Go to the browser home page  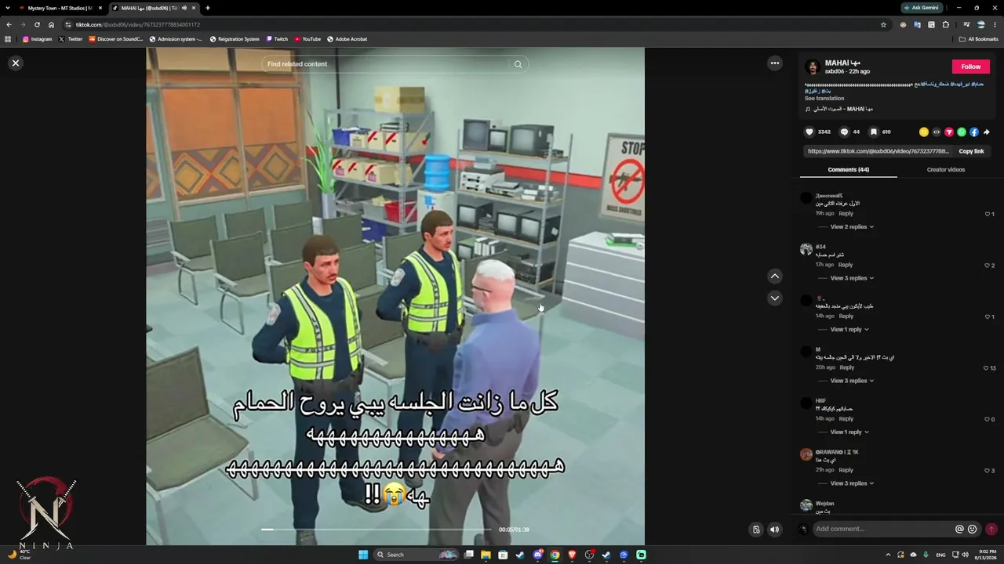[52, 24]
